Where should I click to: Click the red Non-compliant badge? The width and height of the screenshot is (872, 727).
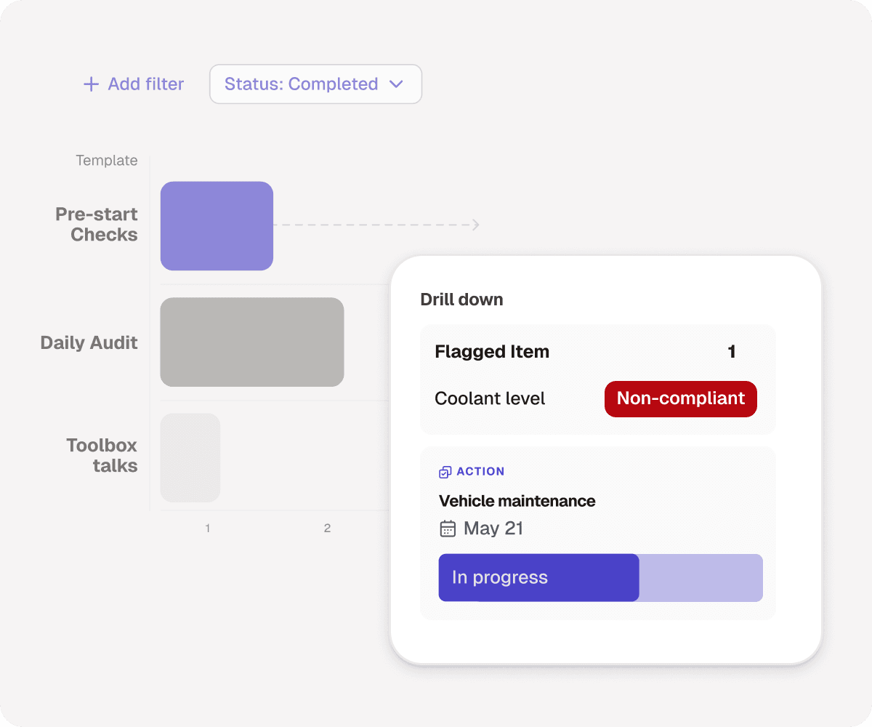[680, 398]
